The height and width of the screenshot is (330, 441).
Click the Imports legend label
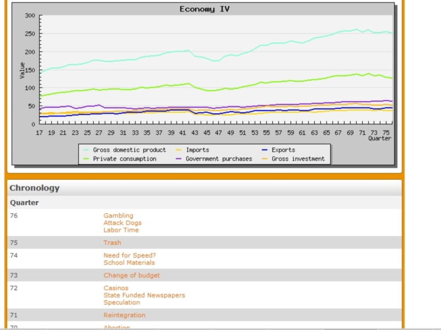point(197,150)
